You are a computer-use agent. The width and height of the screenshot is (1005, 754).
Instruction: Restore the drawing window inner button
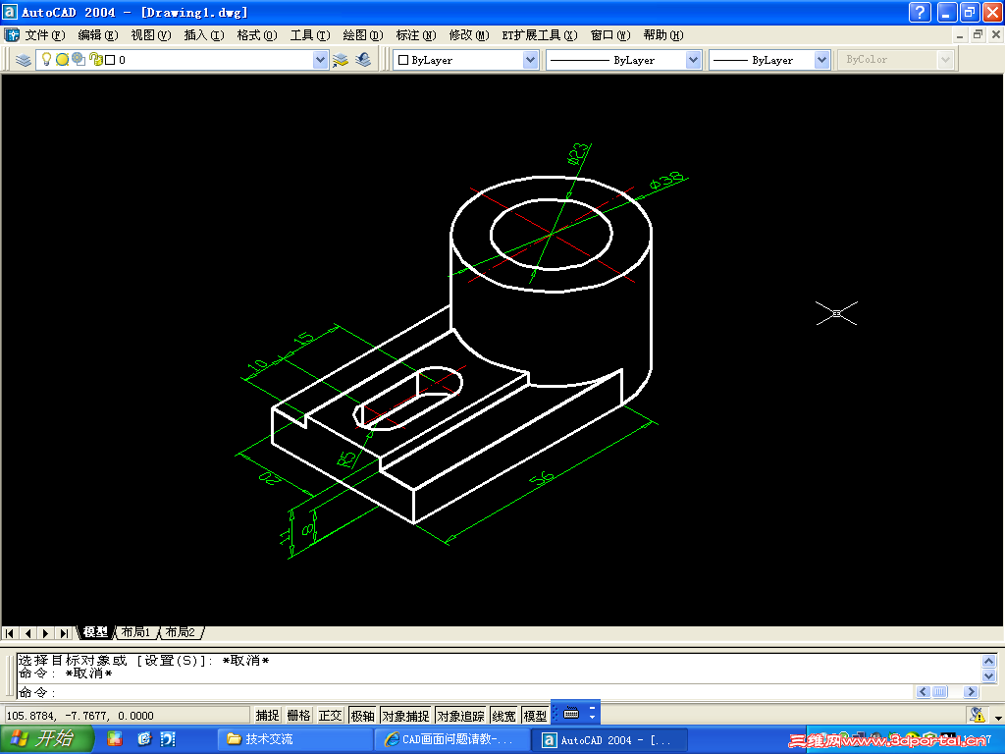(x=978, y=34)
